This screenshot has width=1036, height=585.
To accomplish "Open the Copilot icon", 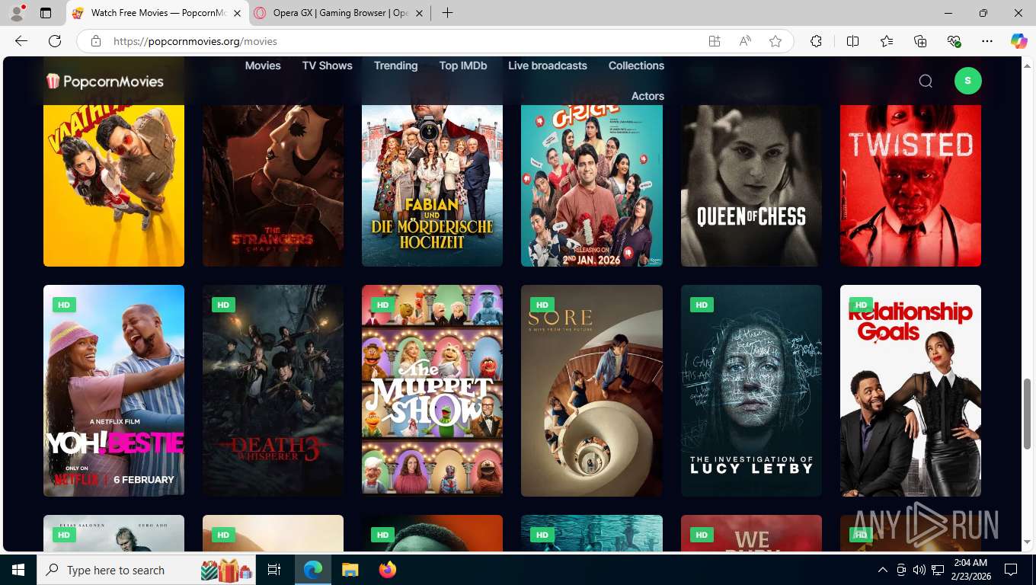I will [1018, 41].
